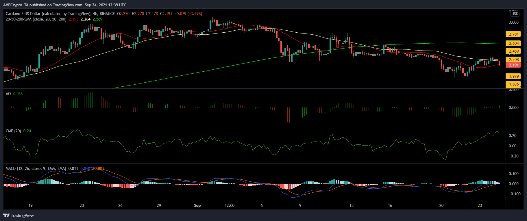Click the Sep label on time axis
527x221 pixels.
click(x=197, y=206)
